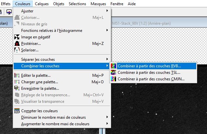207x134 pixels.
Task: Open the Objets menu
Action: 59,4
